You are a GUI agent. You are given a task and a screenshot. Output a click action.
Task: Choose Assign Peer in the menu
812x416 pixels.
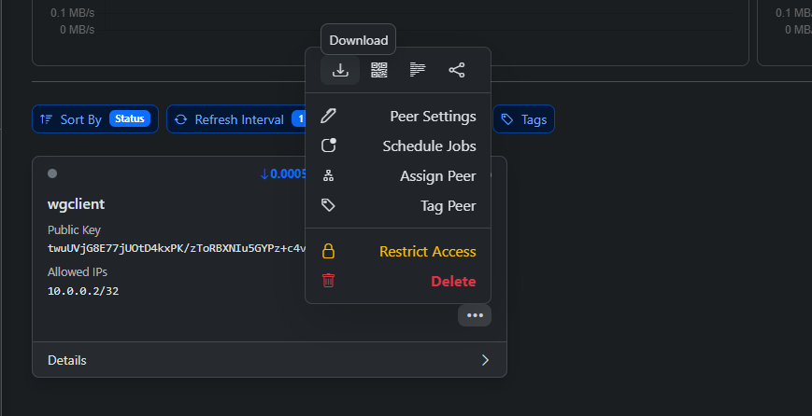[398, 176]
